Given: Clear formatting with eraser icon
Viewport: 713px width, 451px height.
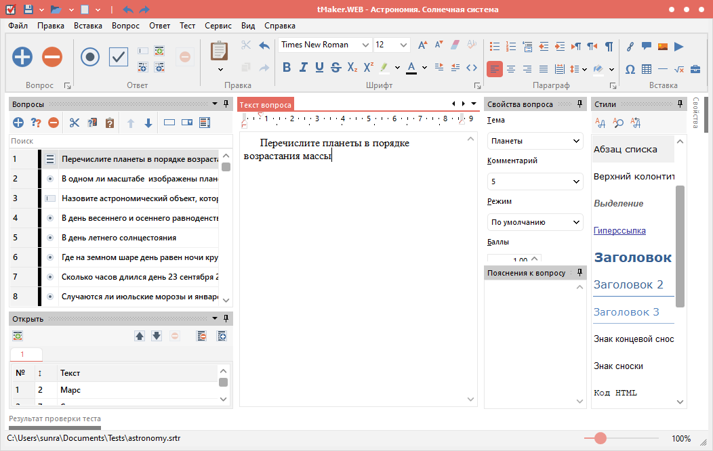Looking at the screenshot, I should [x=455, y=45].
